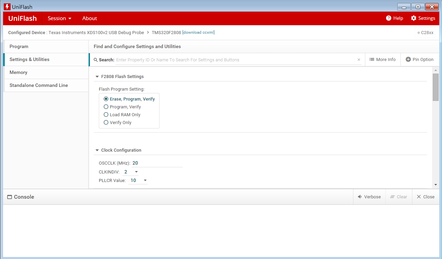Click the More Info list icon
Screen dimensions: 442x259
[372, 59]
